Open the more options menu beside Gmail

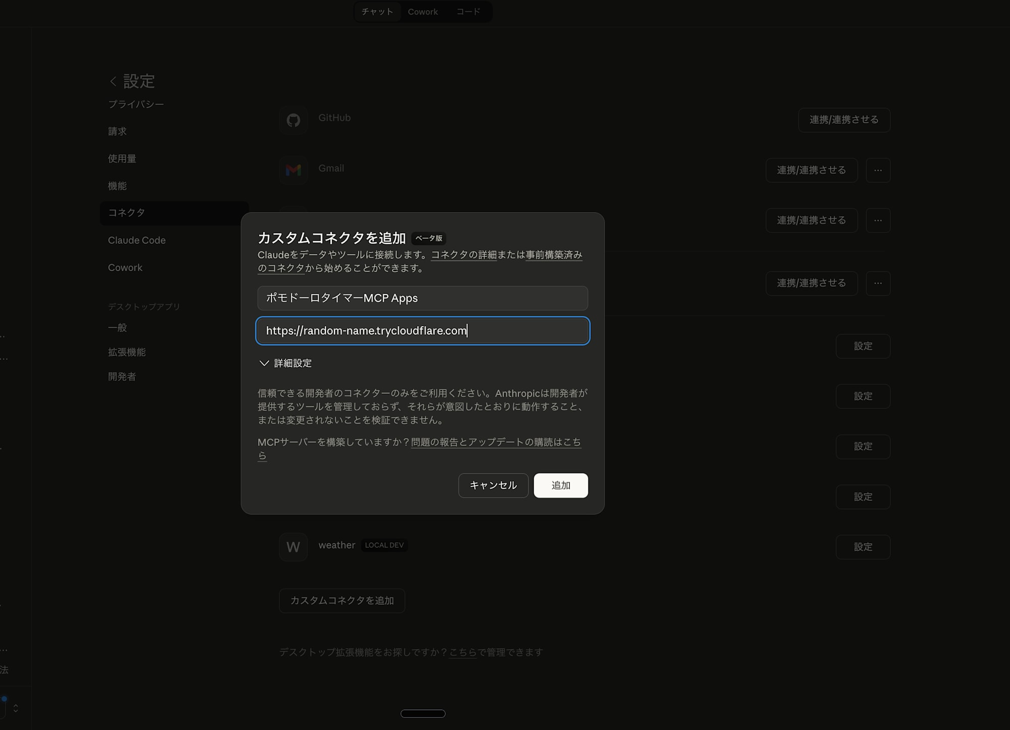[x=878, y=170]
